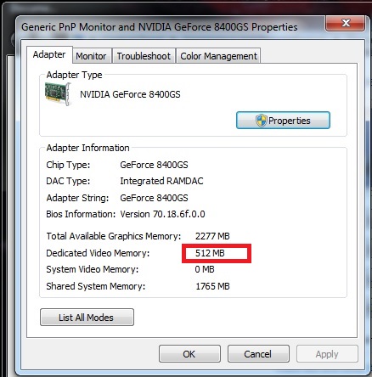Click the Version 70.18.6f.0.0 value

162,214
